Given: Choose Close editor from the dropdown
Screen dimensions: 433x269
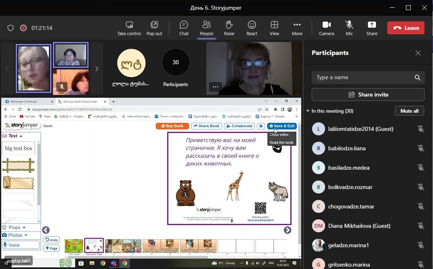Looking at the screenshot, I should 279,134.
